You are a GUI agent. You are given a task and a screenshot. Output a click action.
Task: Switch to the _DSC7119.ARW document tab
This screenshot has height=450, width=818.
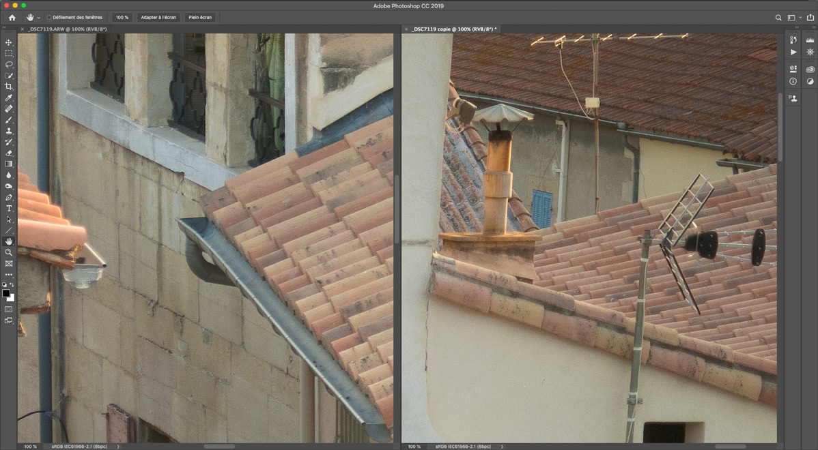(x=67, y=29)
